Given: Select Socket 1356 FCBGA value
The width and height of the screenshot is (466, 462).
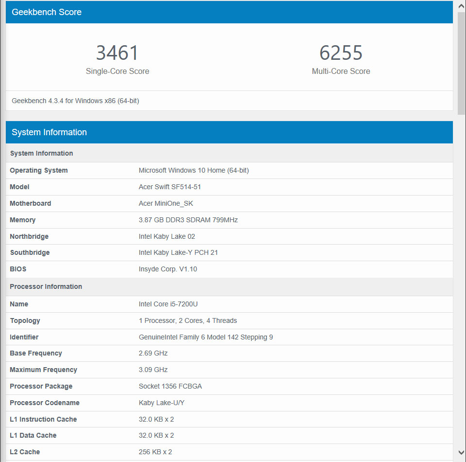Looking at the screenshot, I should point(170,386).
